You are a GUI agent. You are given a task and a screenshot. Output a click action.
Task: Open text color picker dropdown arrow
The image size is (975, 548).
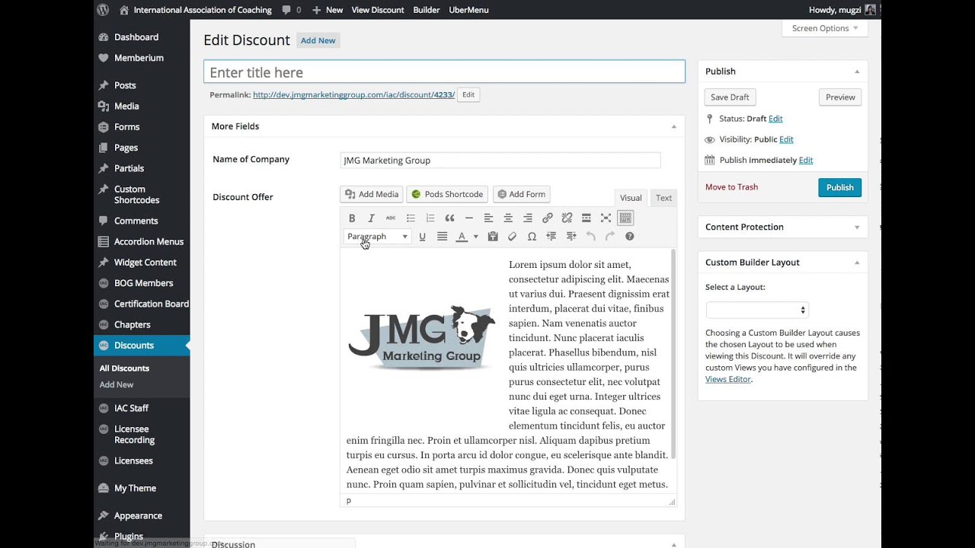(476, 237)
